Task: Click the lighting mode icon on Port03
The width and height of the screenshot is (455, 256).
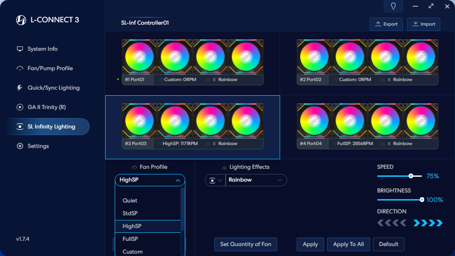Action: point(214,144)
